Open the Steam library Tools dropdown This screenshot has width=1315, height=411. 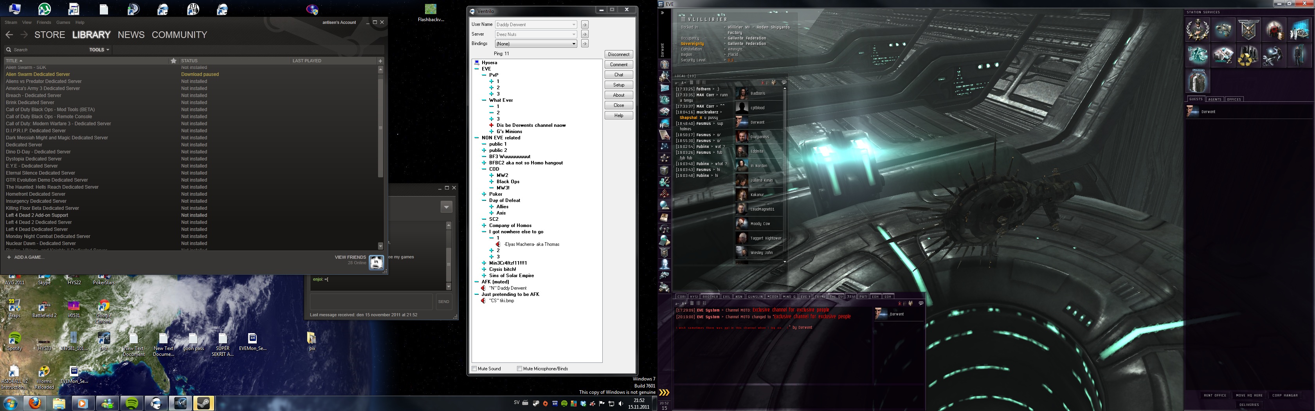point(99,50)
